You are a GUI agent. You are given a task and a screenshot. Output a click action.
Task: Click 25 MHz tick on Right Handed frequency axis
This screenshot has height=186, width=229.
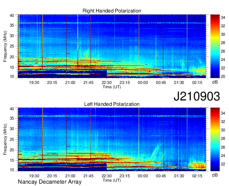[12, 46]
